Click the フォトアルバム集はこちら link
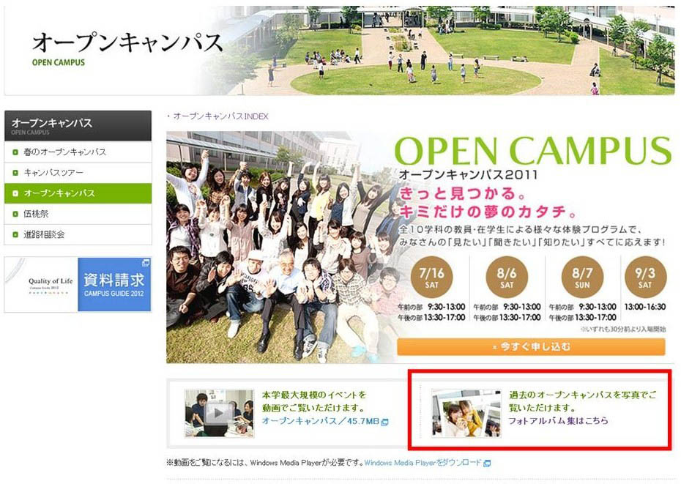This screenshot has width=681, height=484. point(558,421)
